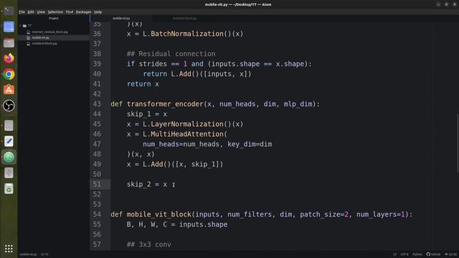Open the Packages menu

click(x=83, y=12)
